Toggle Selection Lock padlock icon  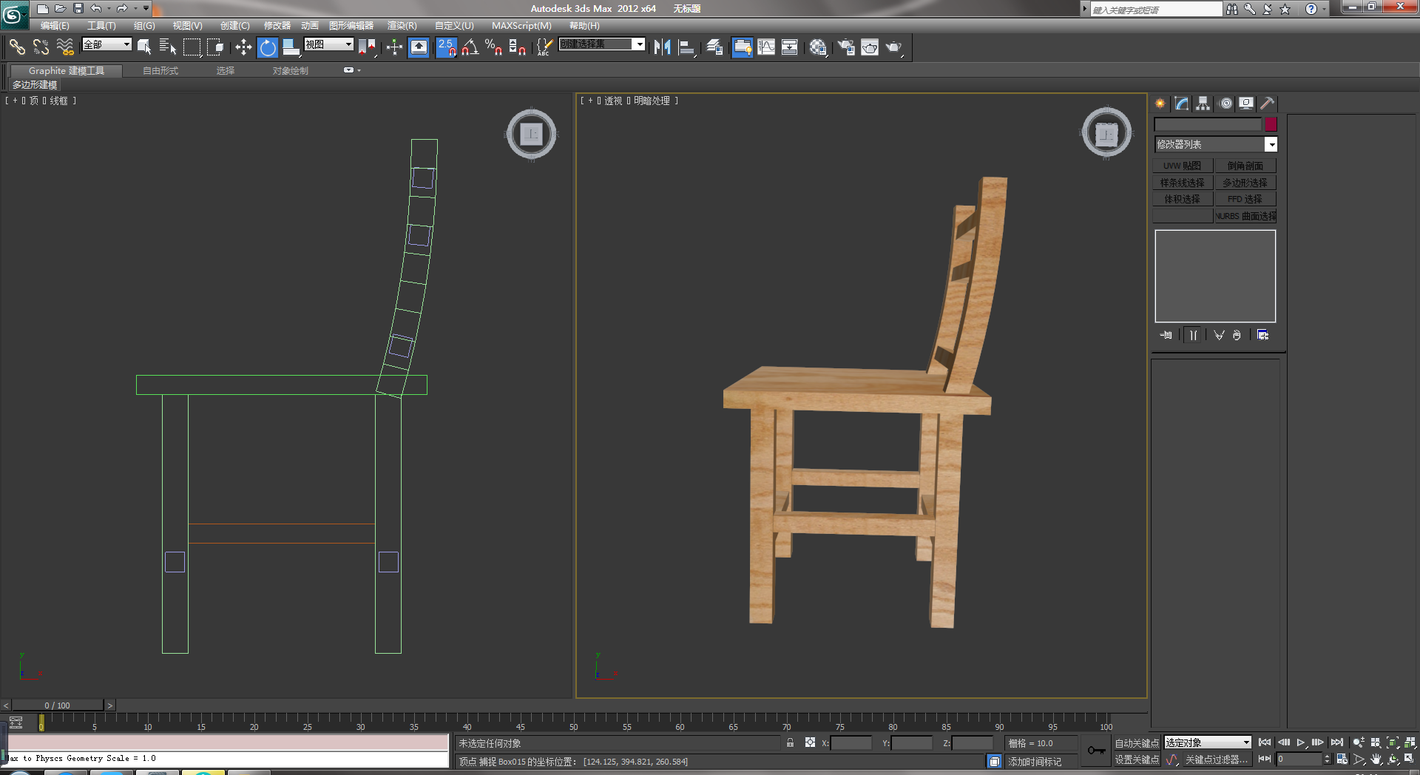pos(790,742)
